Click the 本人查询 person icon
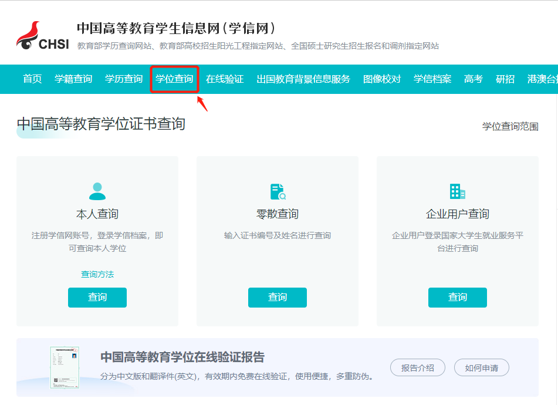 pos(97,191)
